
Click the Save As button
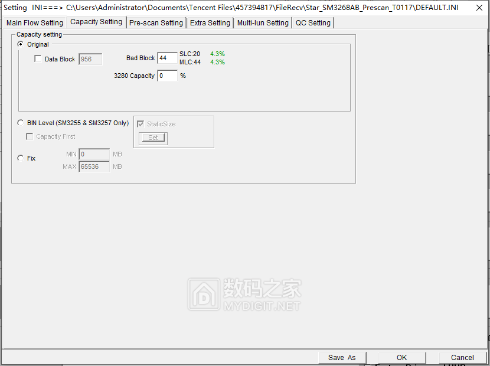point(341,357)
